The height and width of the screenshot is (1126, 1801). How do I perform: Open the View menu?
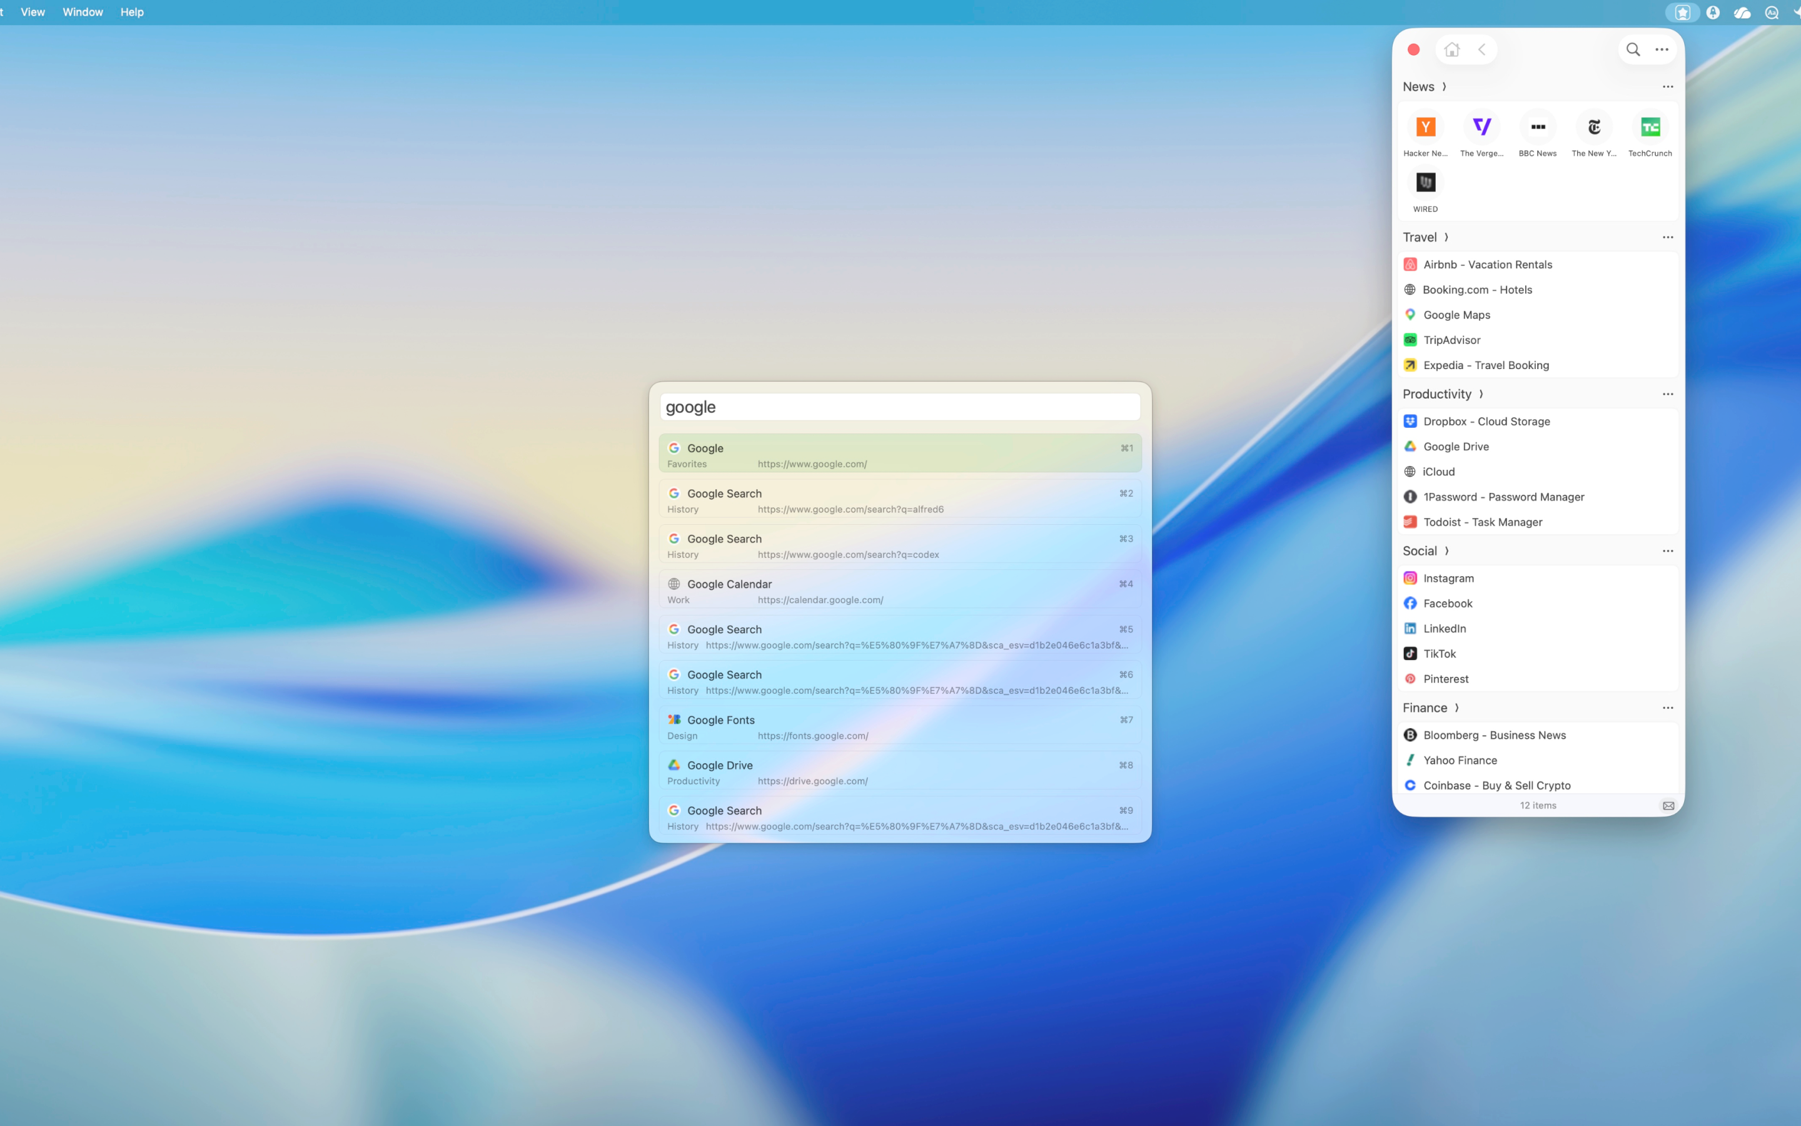tap(33, 13)
